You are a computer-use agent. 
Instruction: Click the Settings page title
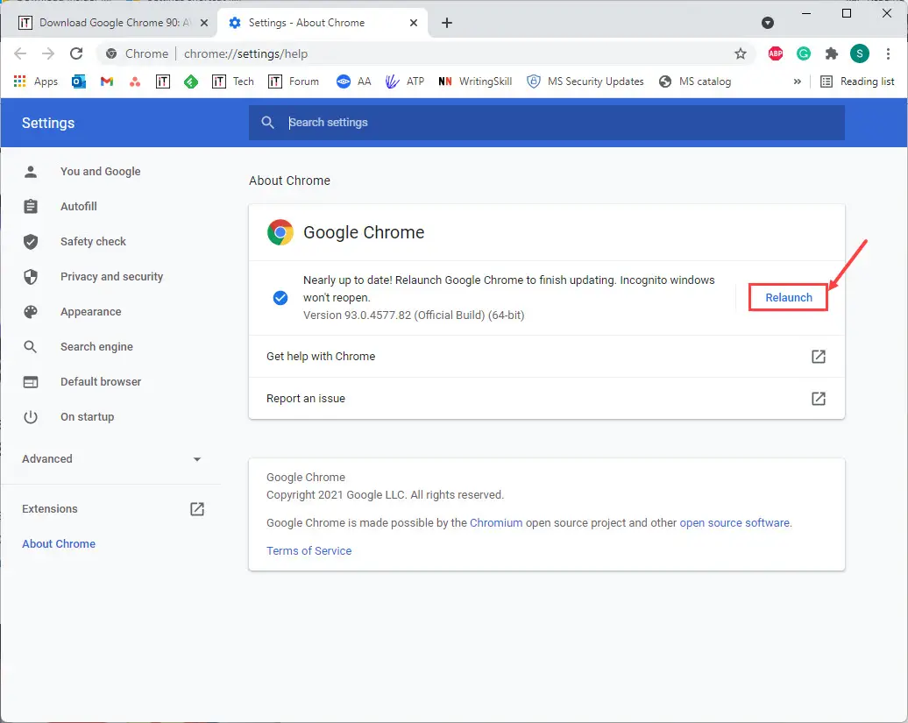click(x=48, y=123)
